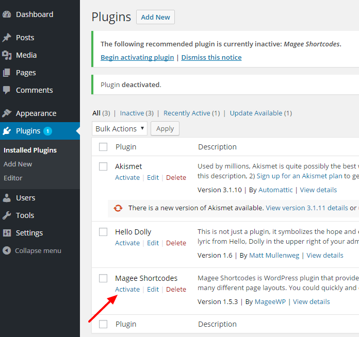Click Version 1.5.3 text
The height and width of the screenshot is (337, 359).
218,302
